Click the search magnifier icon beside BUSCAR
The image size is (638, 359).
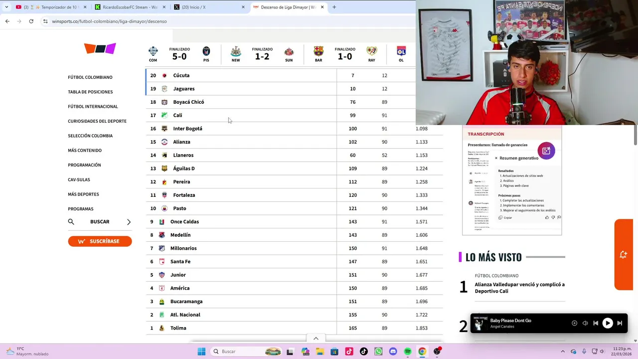point(71,222)
